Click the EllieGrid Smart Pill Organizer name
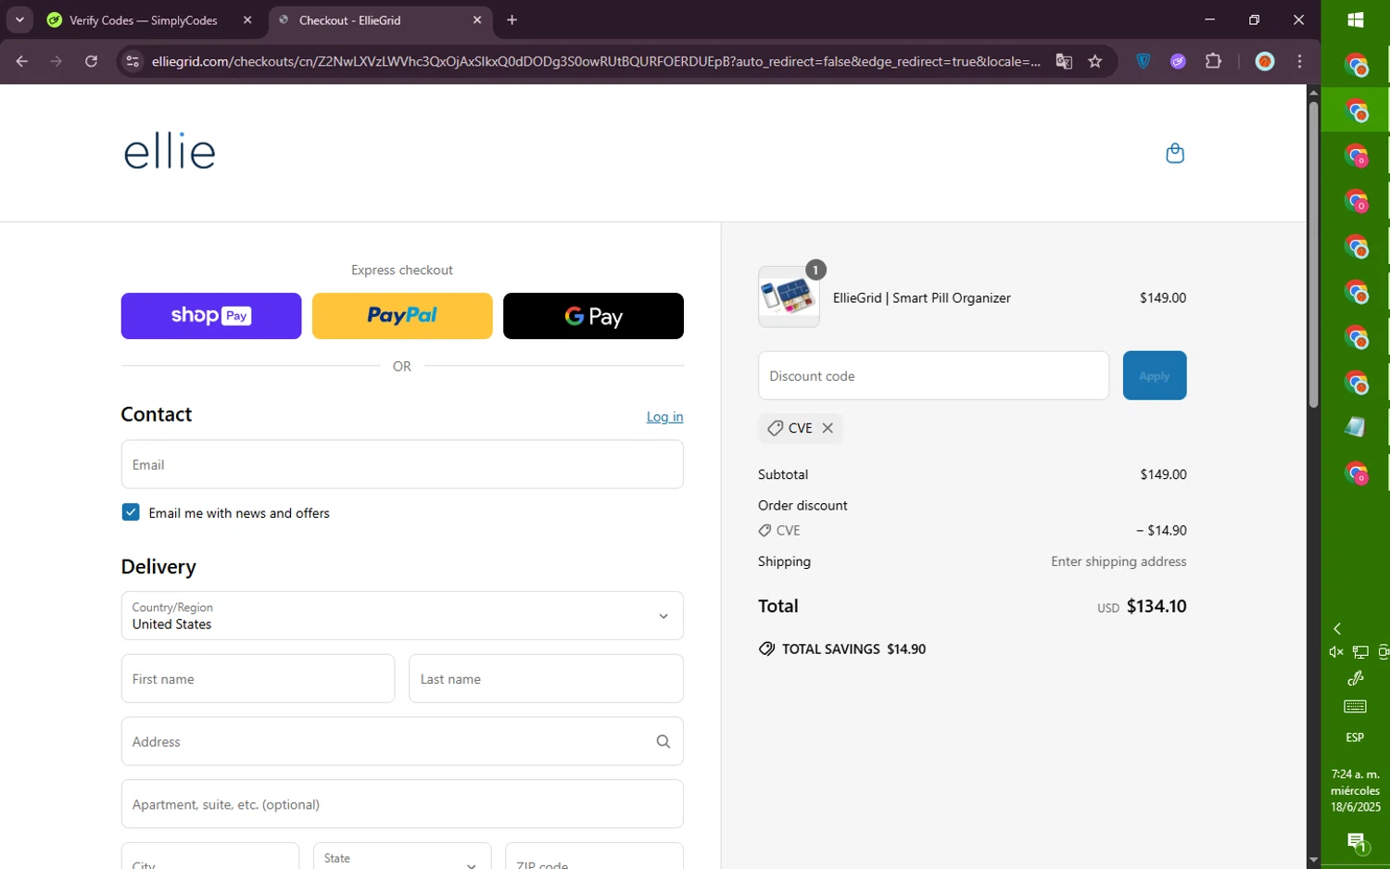 pos(921,298)
